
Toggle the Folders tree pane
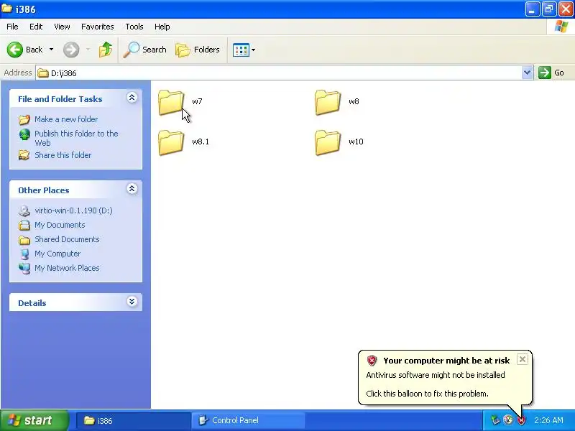(x=198, y=50)
